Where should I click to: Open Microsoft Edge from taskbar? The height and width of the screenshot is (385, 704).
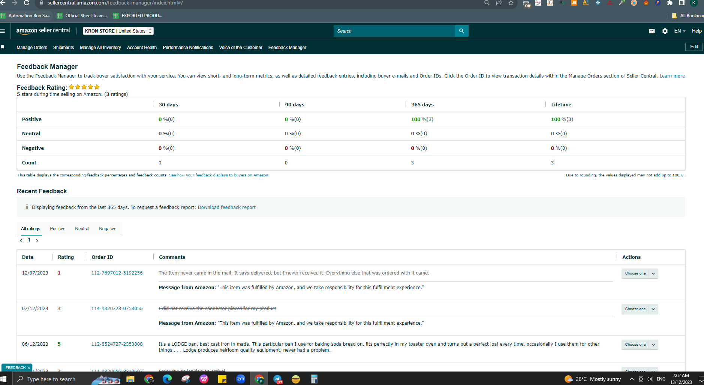pos(167,379)
